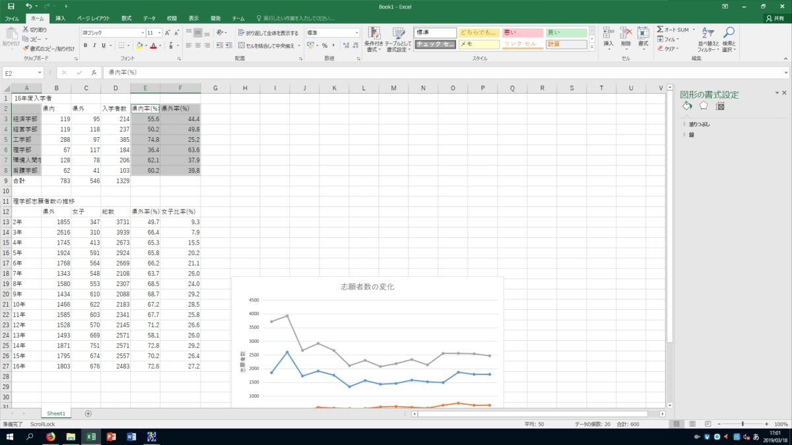Right-align cell text
Viewport: 792px width, 445px height.
(x=207, y=45)
